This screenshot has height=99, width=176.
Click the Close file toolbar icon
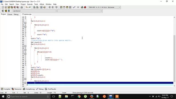coord(15,7)
